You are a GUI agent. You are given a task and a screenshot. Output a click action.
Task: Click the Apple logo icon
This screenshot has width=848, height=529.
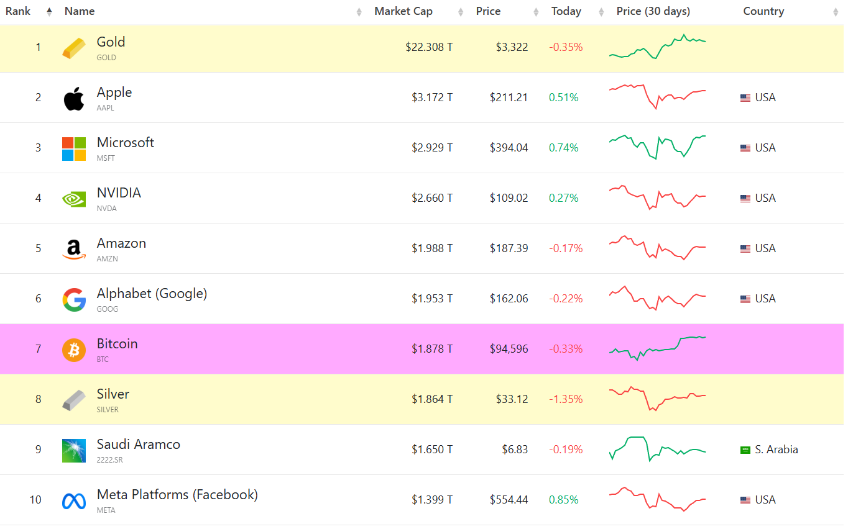pos(73,97)
